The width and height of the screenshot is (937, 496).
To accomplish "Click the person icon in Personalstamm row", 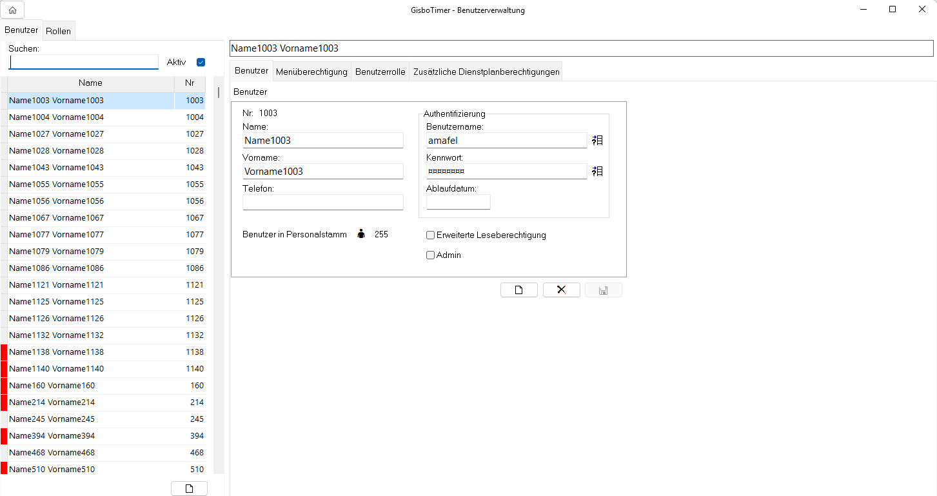I will click(x=361, y=234).
